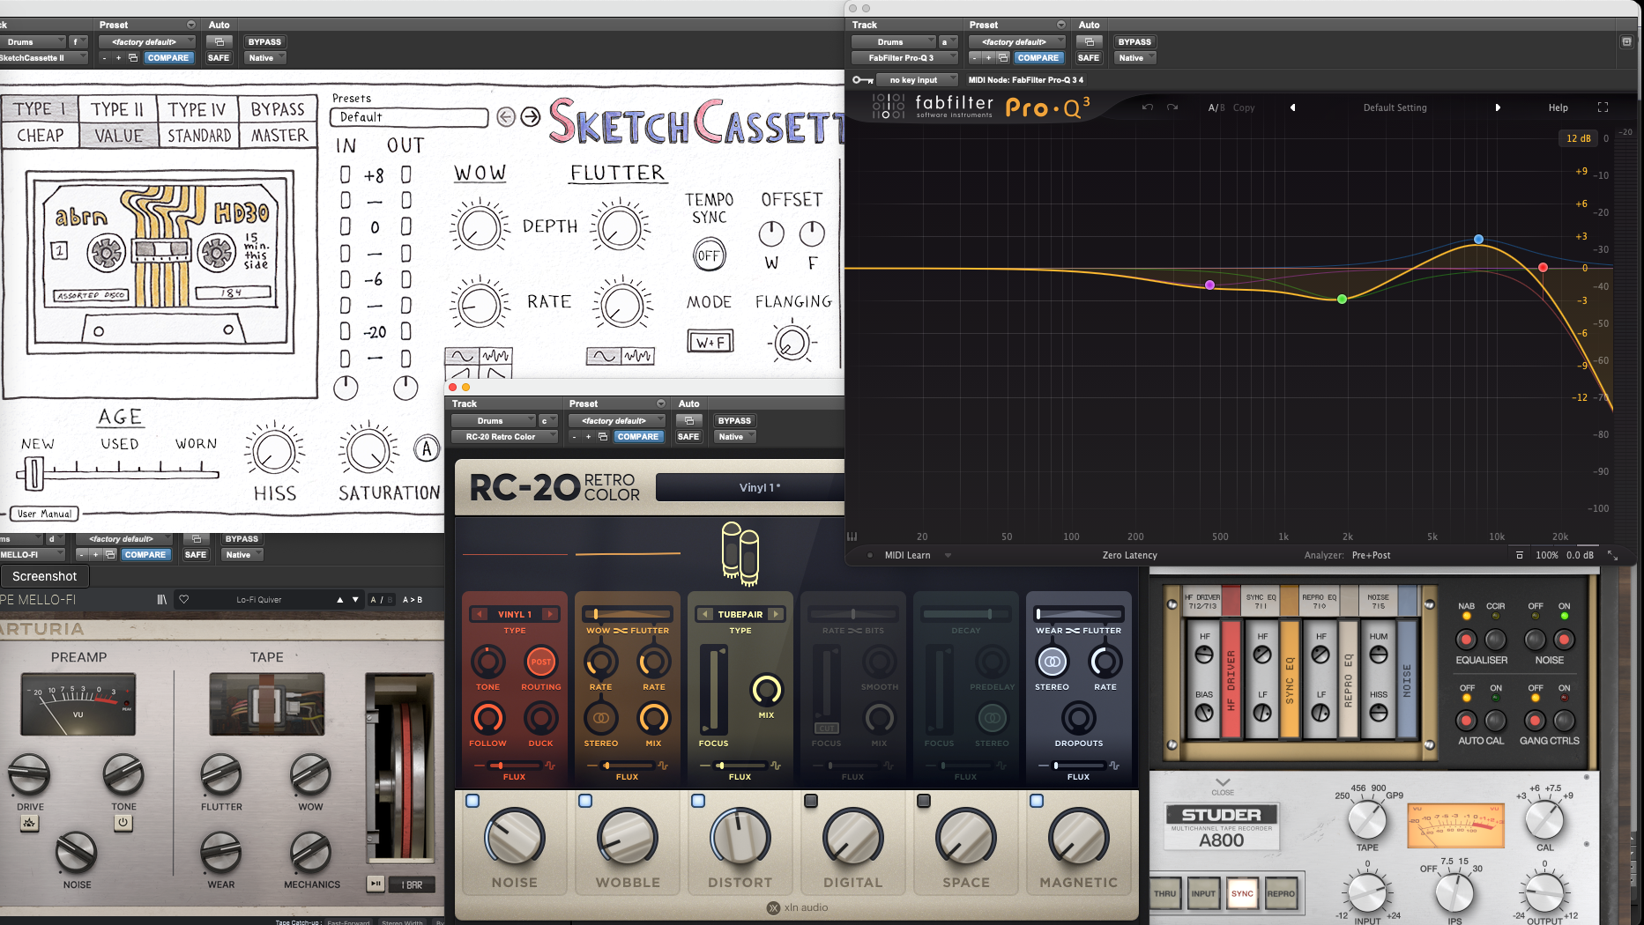Viewport: 1644px width, 925px height.
Task: Click the RC-20 Noise flux wave icon
Action: point(550,766)
